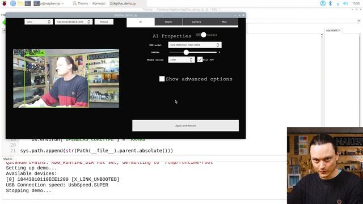The height and width of the screenshot is (204, 363).
Task: Select the AI tab
Action: coord(141,22)
